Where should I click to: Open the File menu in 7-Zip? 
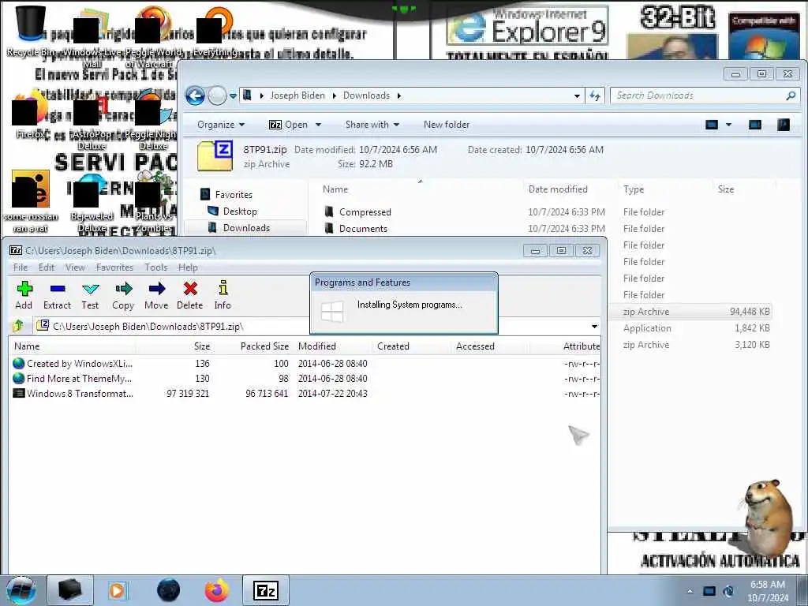(x=21, y=267)
